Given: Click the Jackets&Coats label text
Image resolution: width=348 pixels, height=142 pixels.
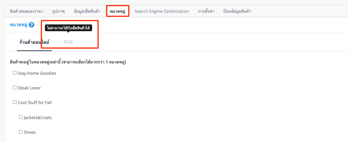Looking at the screenshot, I should [x=38, y=118].
